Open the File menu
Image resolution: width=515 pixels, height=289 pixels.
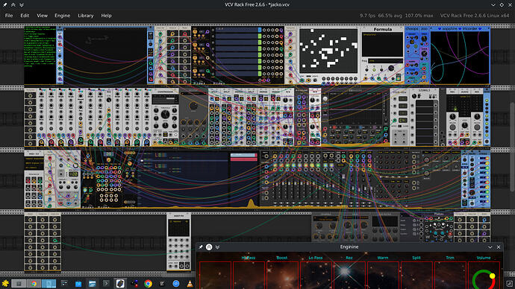tap(9, 16)
